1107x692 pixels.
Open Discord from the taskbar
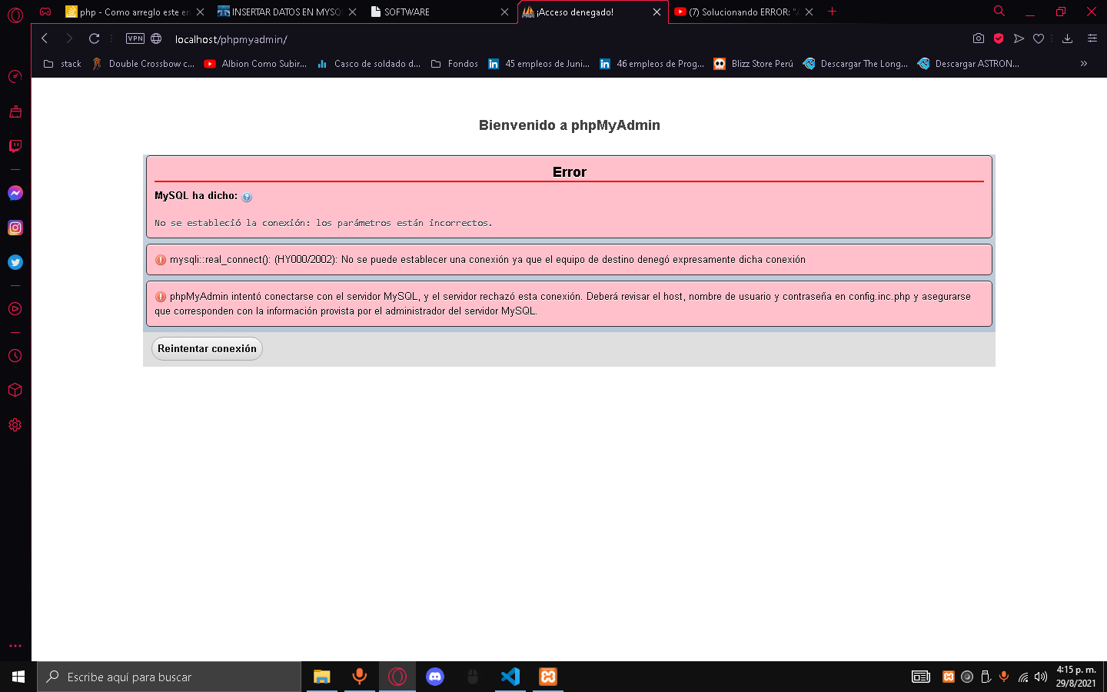(x=435, y=677)
